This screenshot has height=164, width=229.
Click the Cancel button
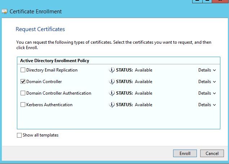pyautogui.click(x=212, y=154)
